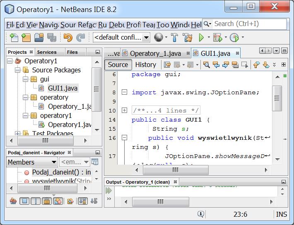Image resolution: width=294 pixels, height=225 pixels.
Task: Click the Open Project toolbar icon
Action: 39,38
